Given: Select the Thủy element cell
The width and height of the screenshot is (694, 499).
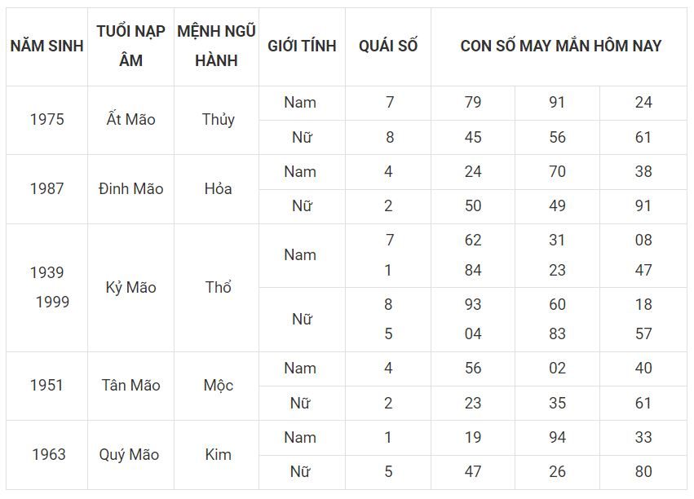Looking at the screenshot, I should click(x=218, y=119).
